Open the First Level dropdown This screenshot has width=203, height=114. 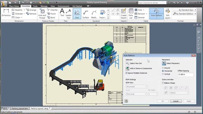(x=136, y=94)
